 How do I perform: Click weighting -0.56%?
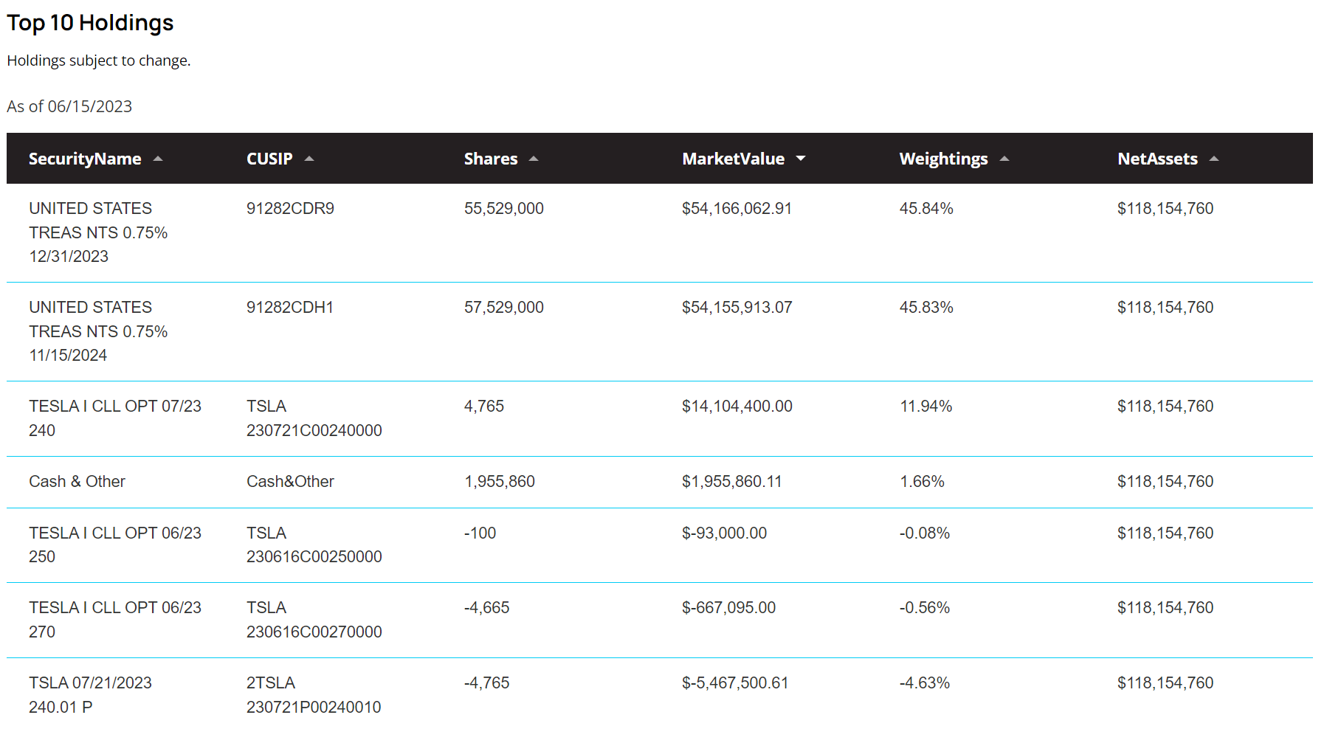[925, 608]
